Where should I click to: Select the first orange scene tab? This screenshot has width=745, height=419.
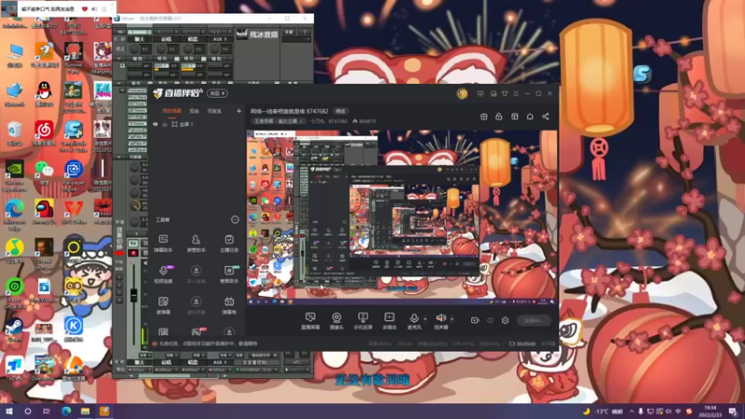[171, 111]
